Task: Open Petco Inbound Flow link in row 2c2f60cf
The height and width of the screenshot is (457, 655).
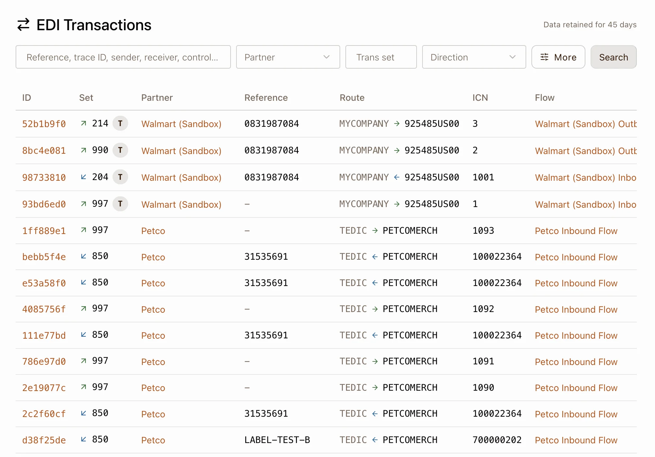Action: tap(576, 414)
